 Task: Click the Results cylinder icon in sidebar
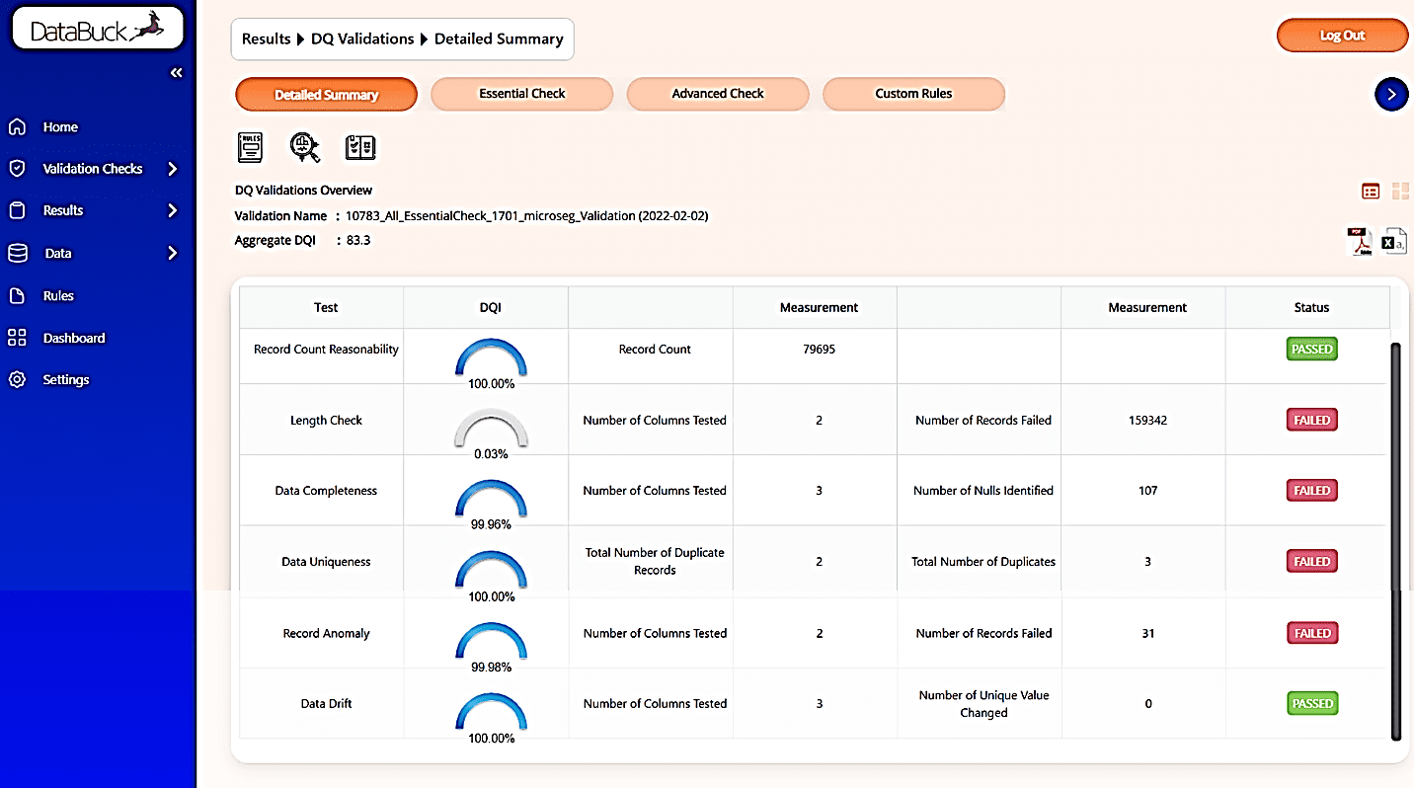click(x=17, y=210)
